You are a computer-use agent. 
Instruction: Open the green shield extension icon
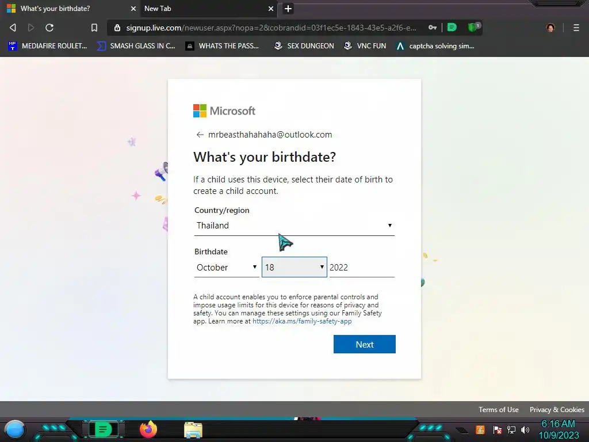tap(473, 27)
